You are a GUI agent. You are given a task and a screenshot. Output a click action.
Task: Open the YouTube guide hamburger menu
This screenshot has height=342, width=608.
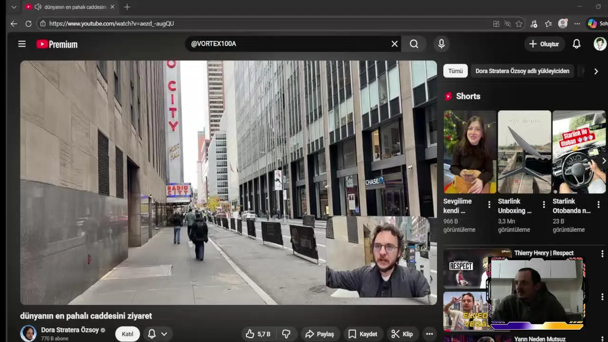click(22, 44)
